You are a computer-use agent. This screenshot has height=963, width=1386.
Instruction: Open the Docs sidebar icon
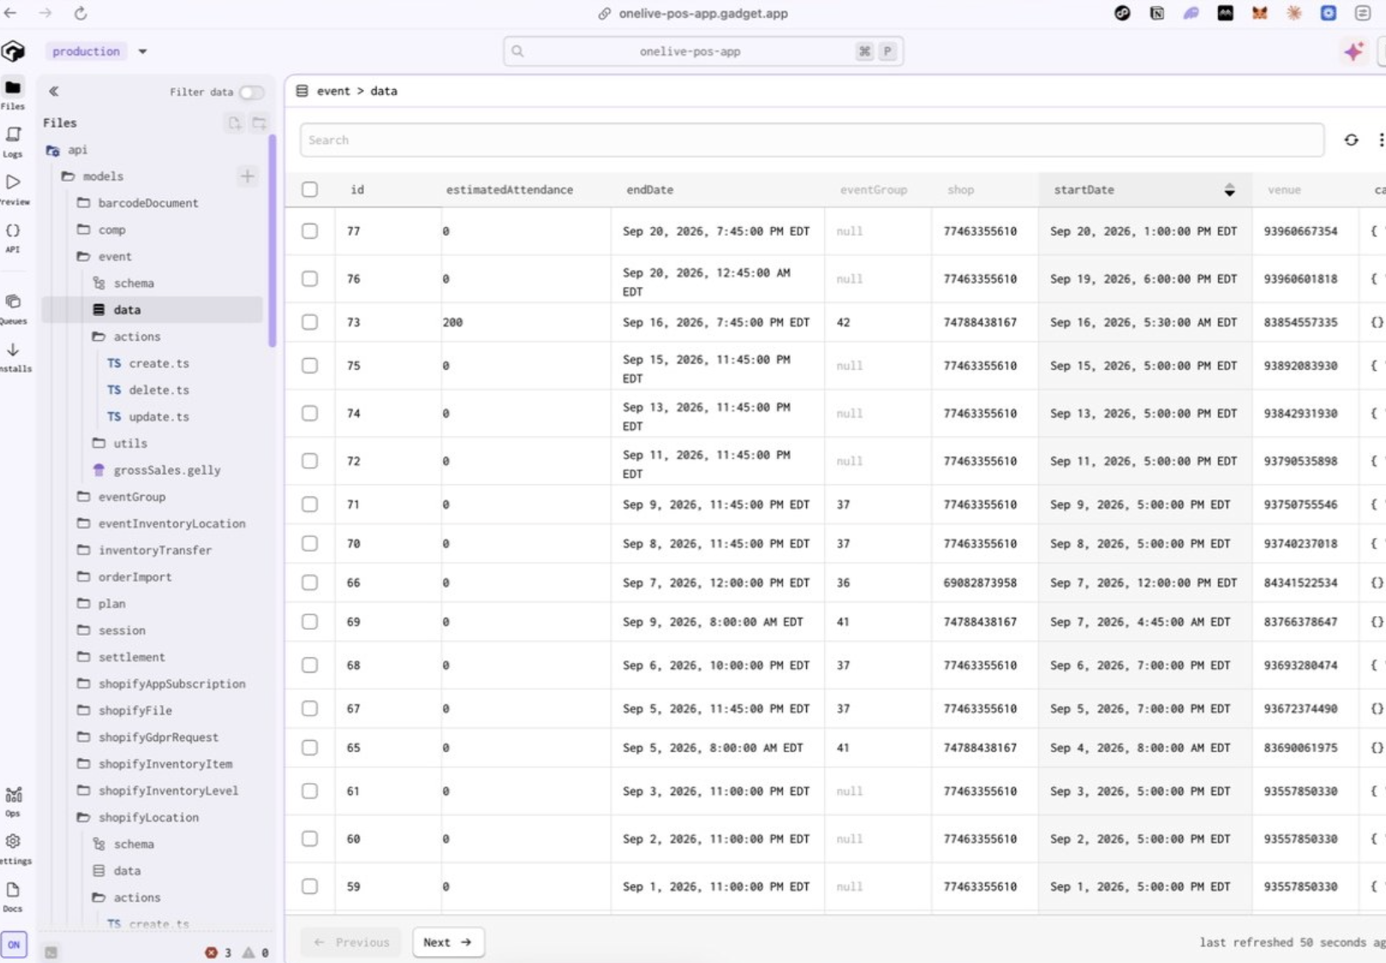[x=13, y=897]
